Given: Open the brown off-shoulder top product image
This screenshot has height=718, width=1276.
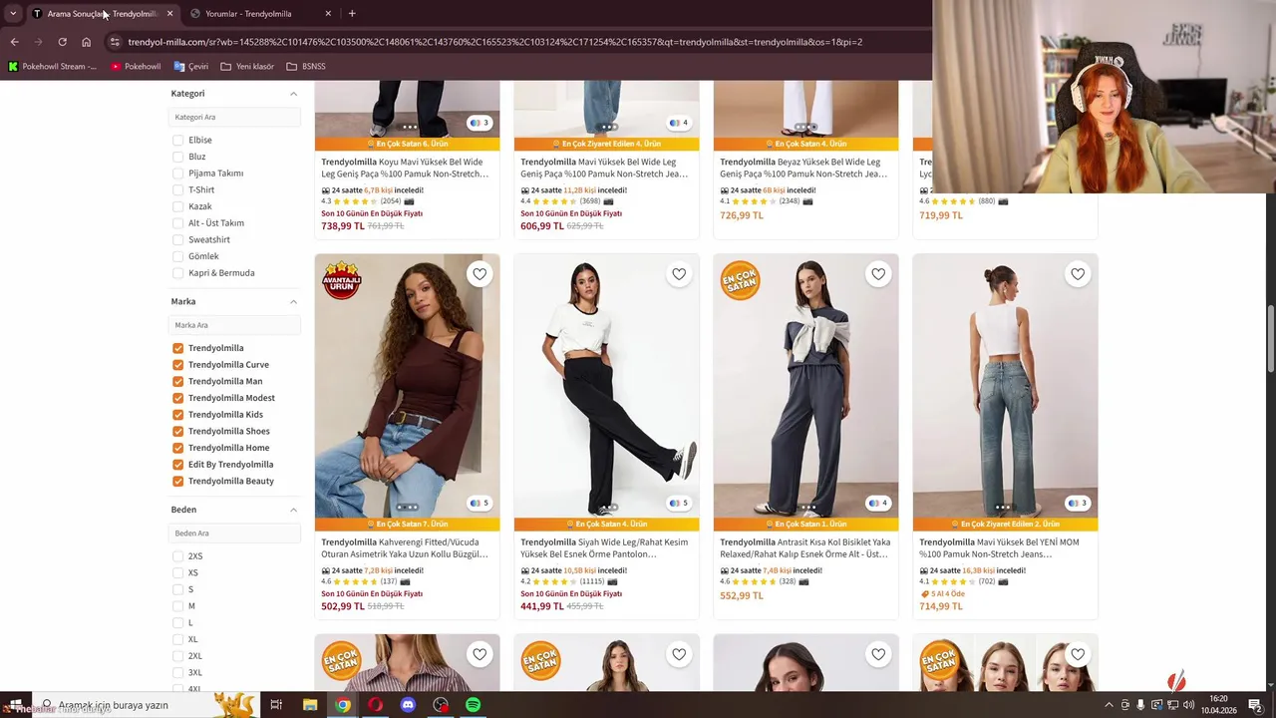Looking at the screenshot, I should 407,386.
